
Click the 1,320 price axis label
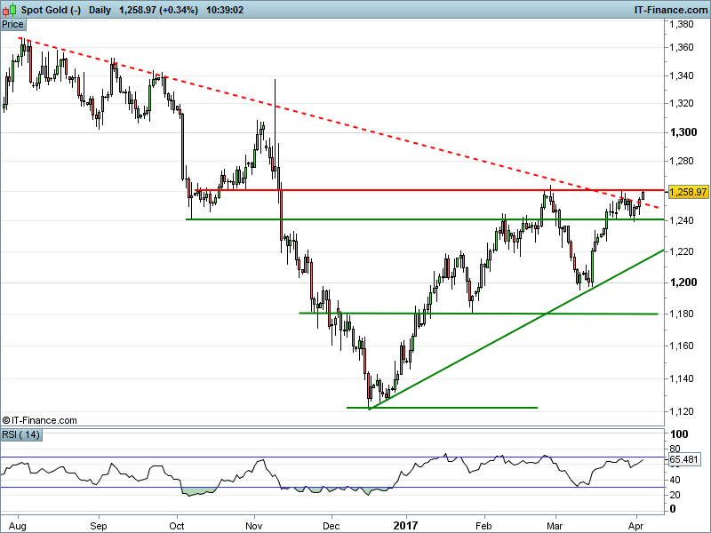(x=682, y=103)
